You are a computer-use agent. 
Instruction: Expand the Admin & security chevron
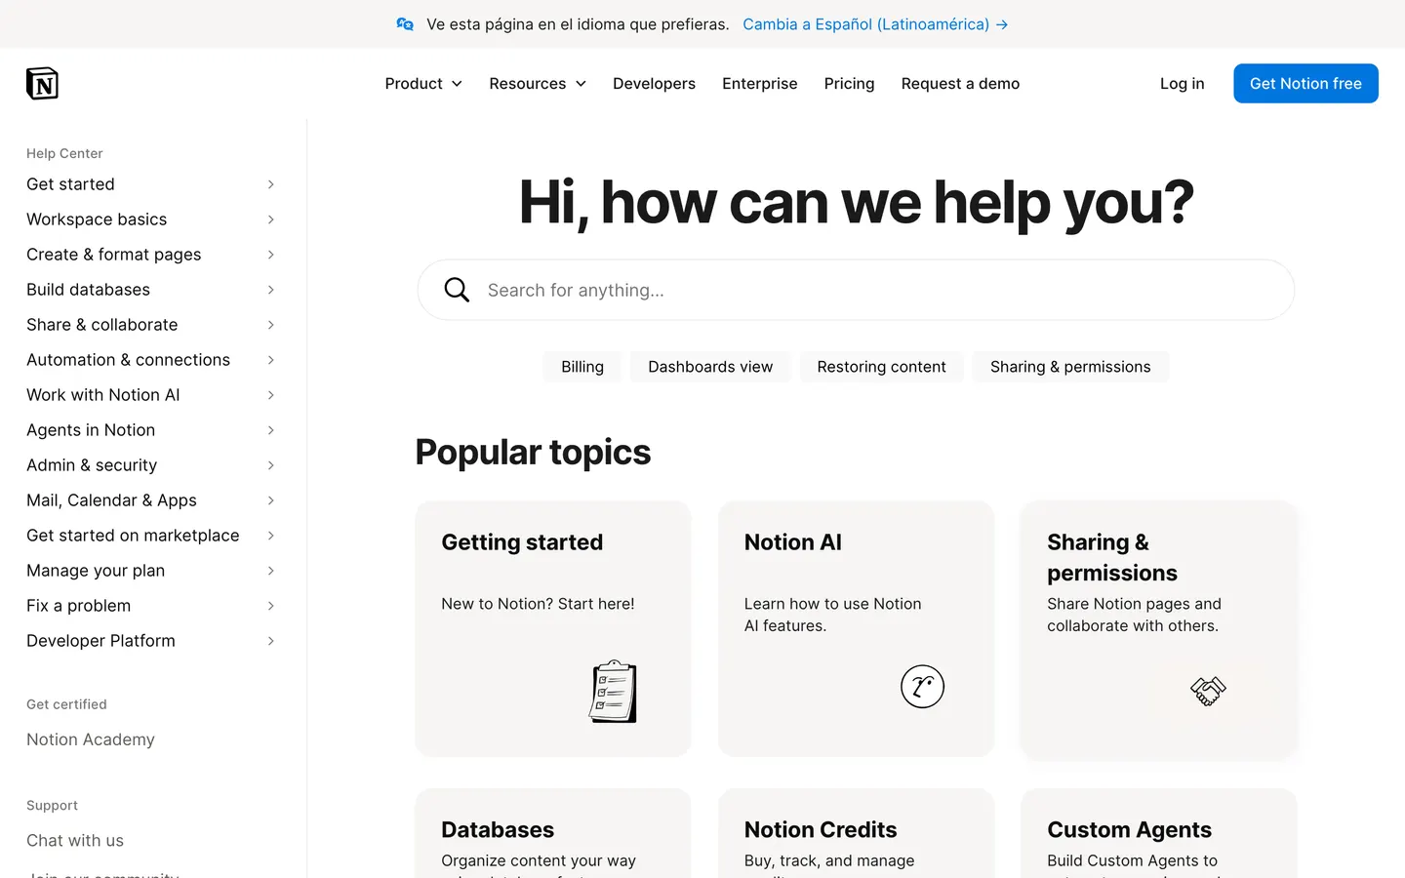tap(271, 465)
